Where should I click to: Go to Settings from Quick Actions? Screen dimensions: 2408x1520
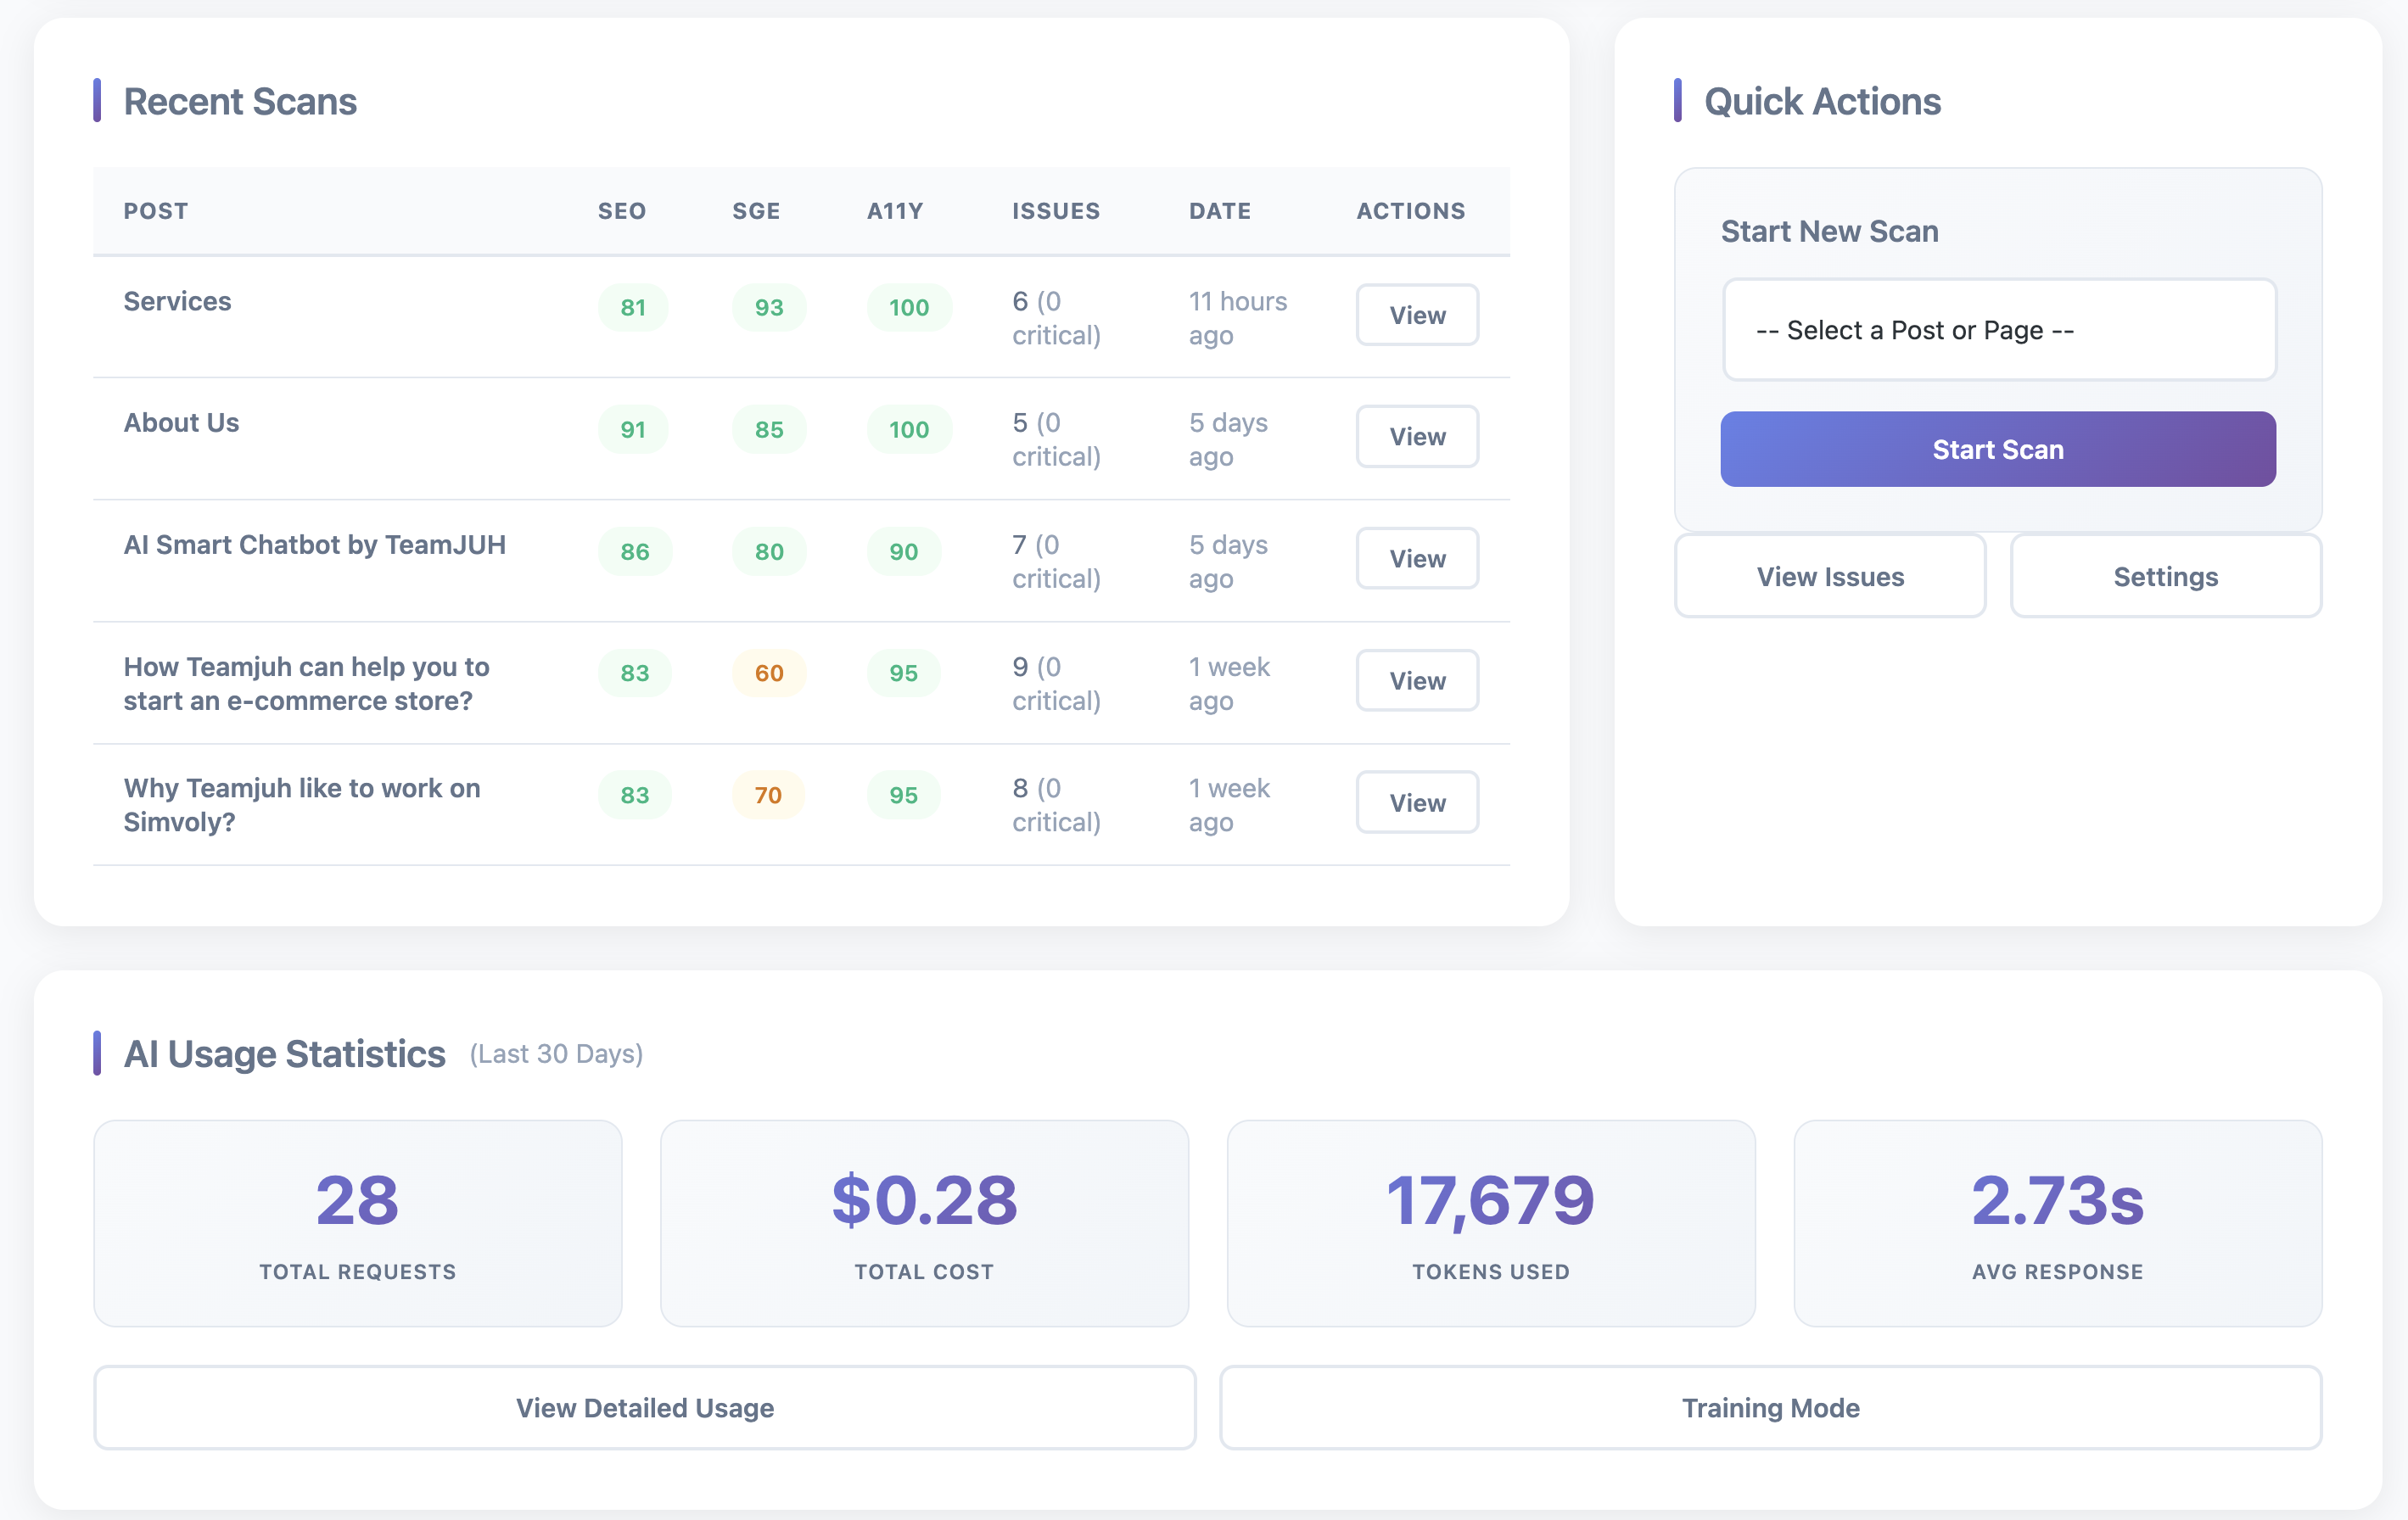tap(2165, 577)
